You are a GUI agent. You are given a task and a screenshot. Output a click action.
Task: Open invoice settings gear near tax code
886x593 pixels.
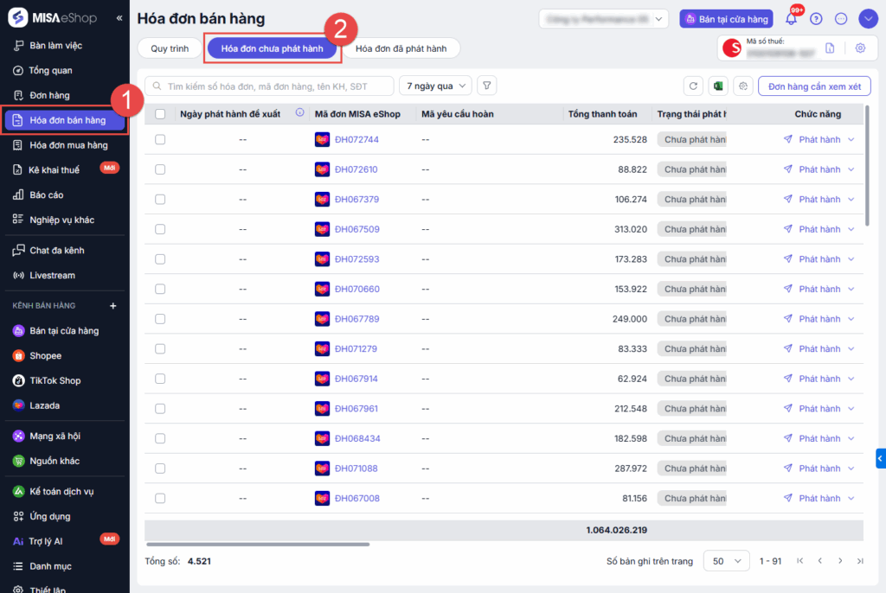[860, 48]
